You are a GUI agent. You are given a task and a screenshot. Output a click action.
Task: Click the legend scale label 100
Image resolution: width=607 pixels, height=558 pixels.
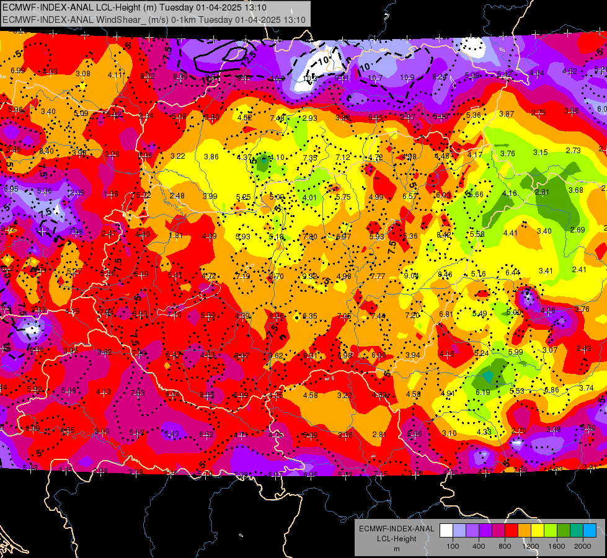453,546
